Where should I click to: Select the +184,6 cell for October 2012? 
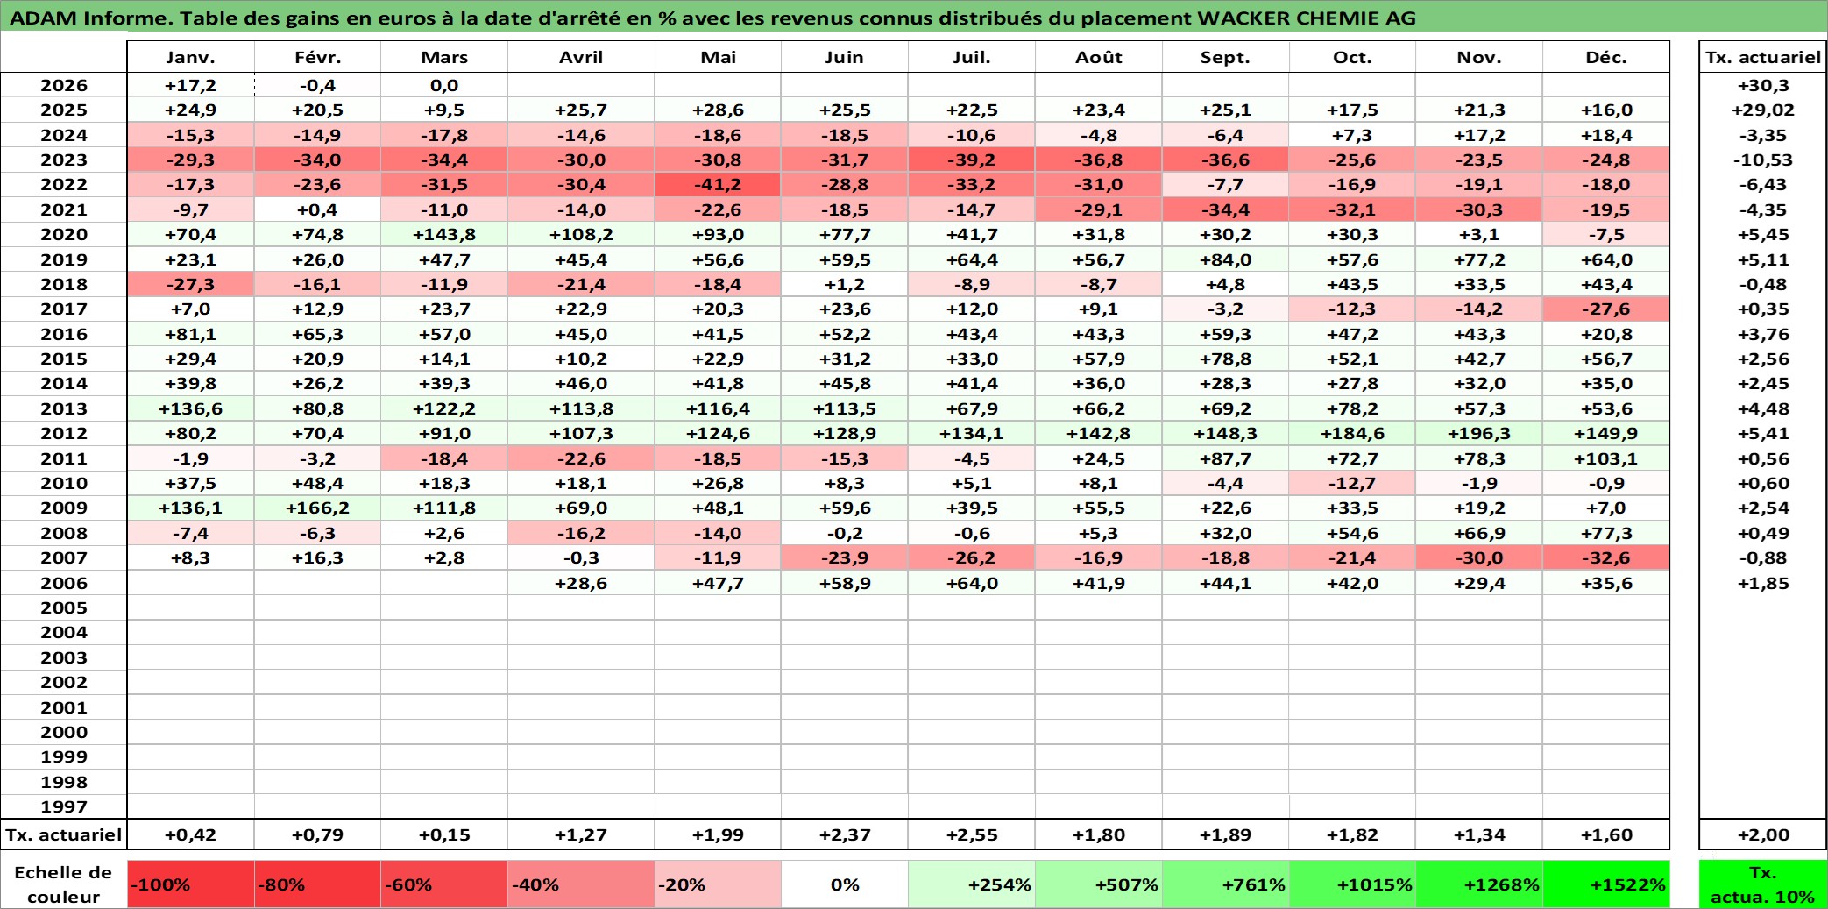pos(1352,433)
